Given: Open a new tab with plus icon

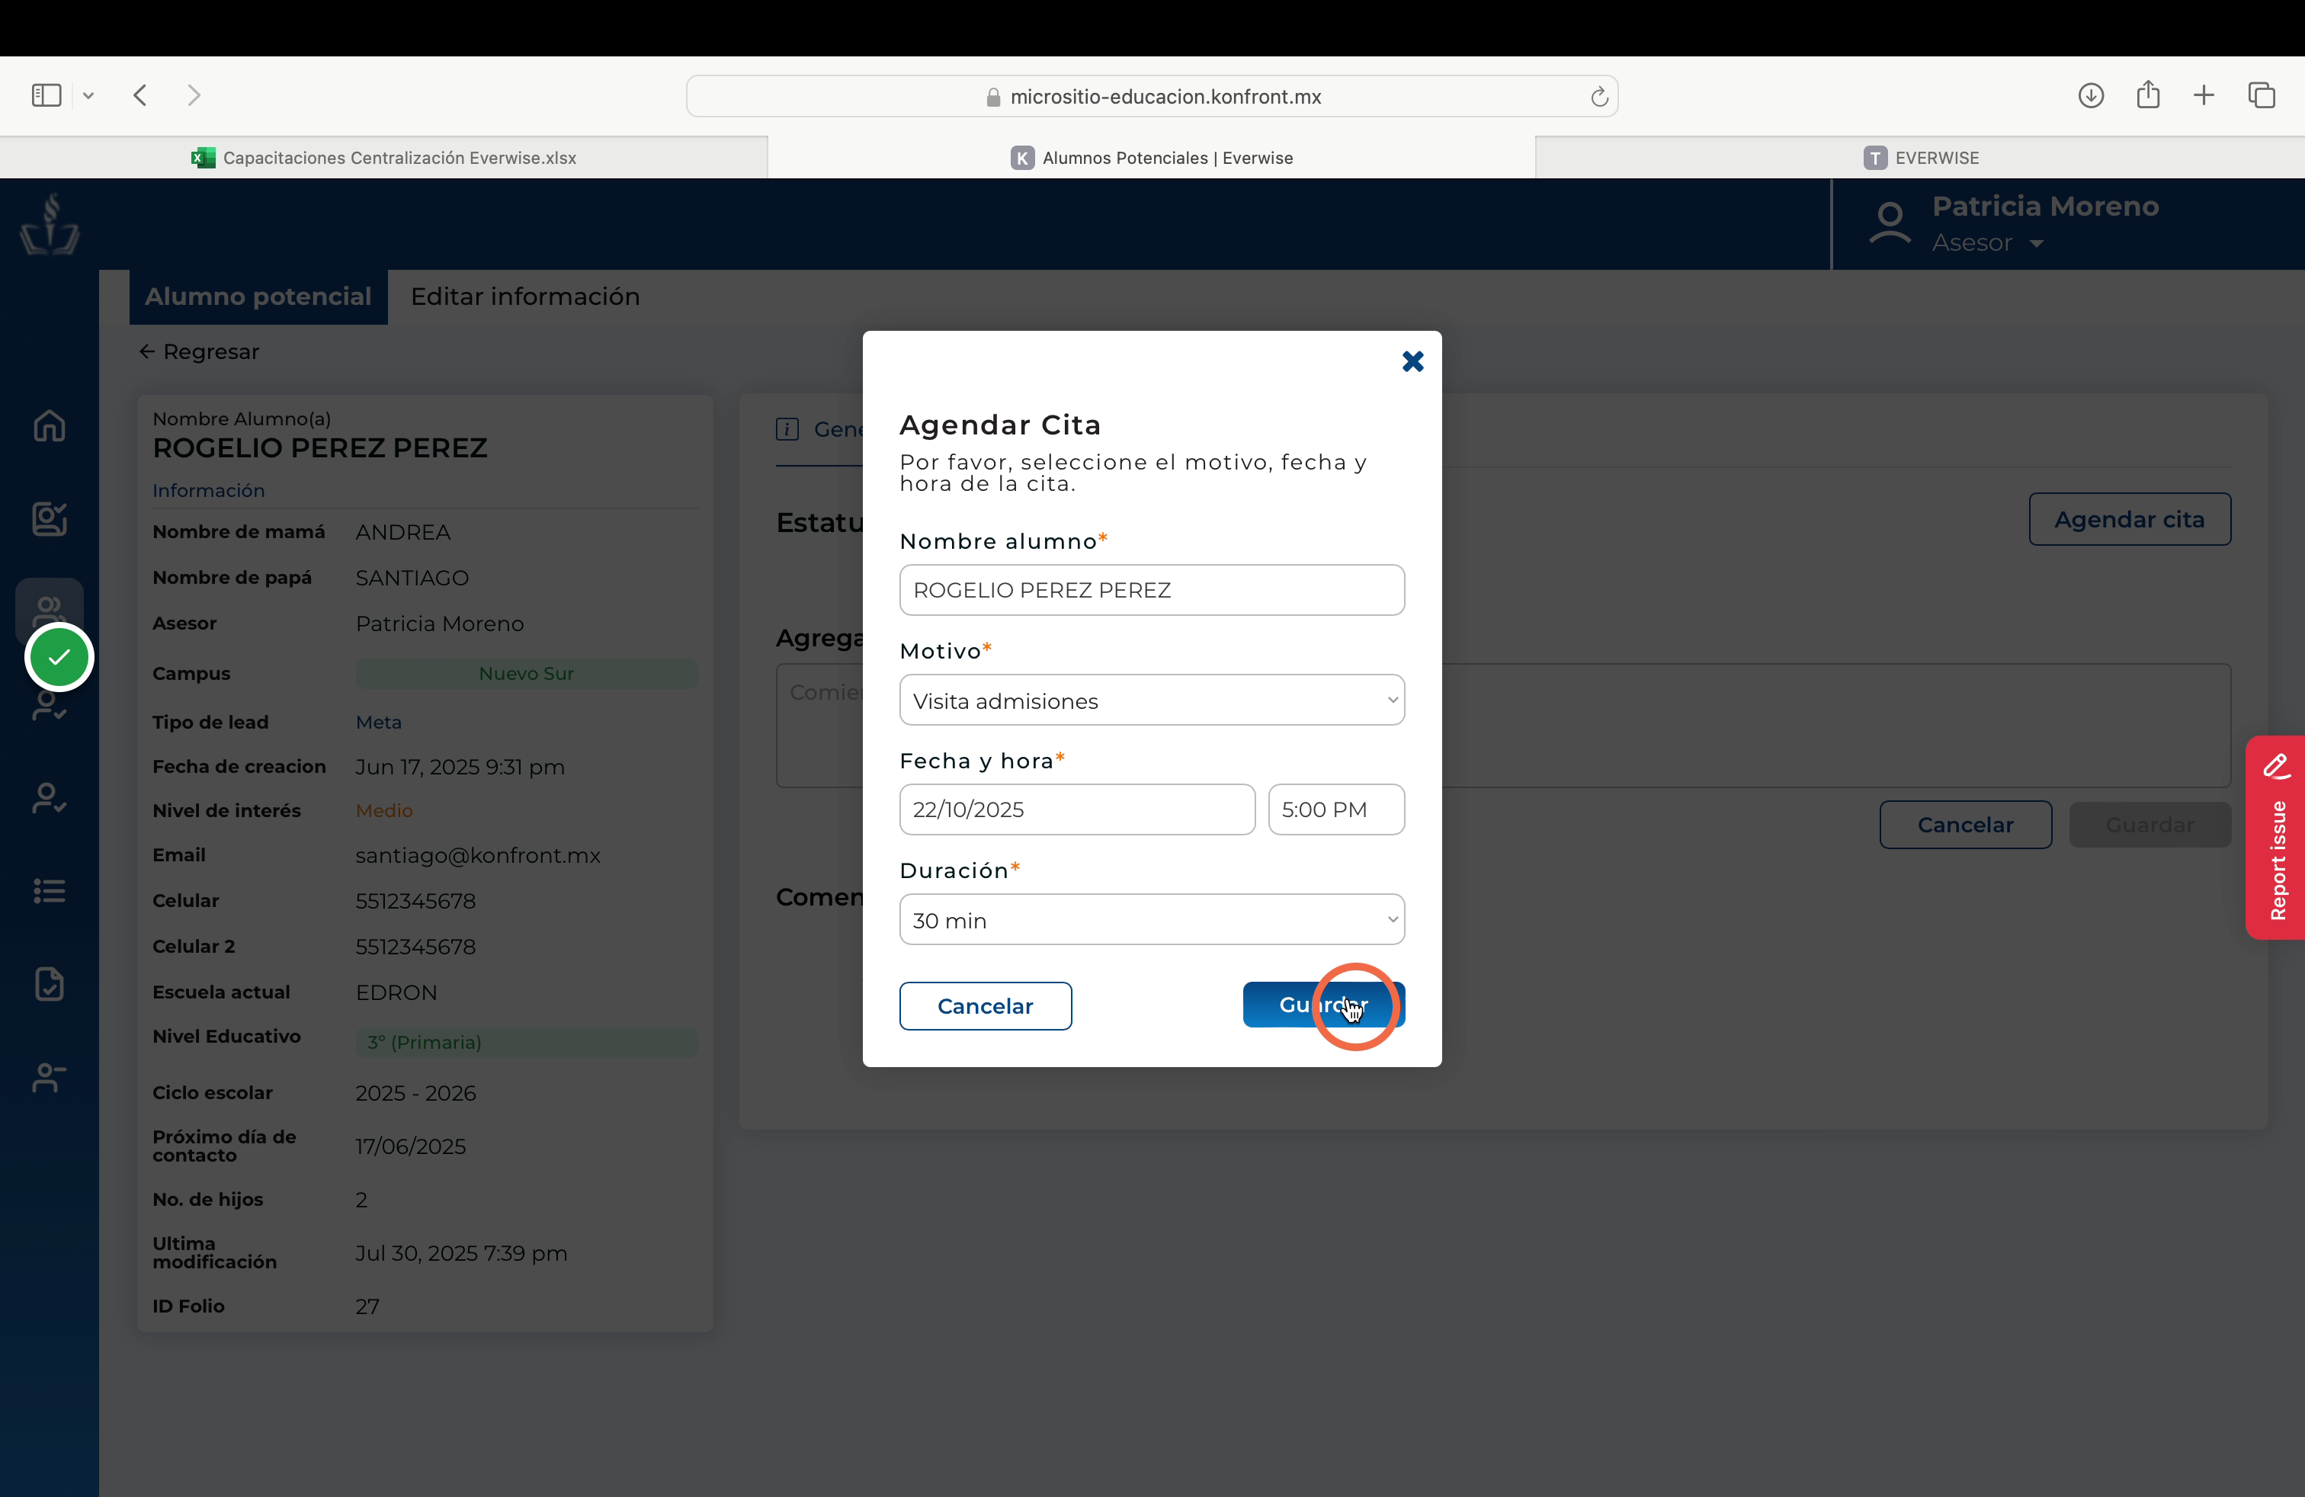Looking at the screenshot, I should pos(2204,95).
